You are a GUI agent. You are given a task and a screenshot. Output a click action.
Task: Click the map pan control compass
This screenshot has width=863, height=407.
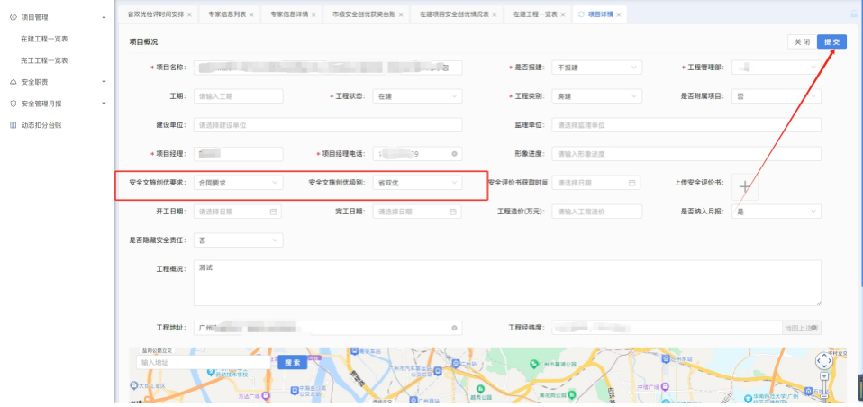tap(823, 361)
